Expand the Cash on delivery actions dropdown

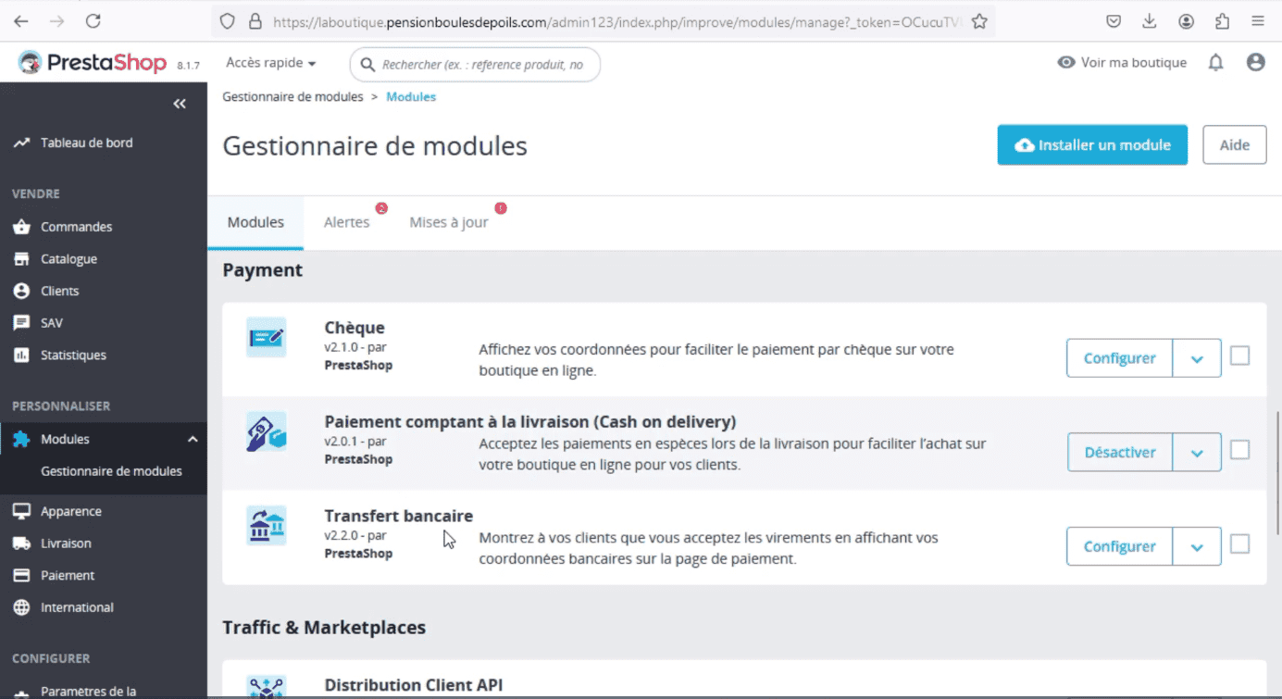1197,453
